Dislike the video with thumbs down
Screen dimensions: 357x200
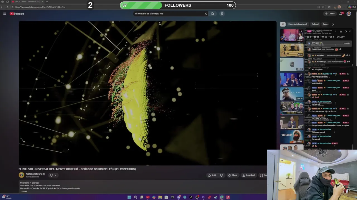tap(221, 175)
